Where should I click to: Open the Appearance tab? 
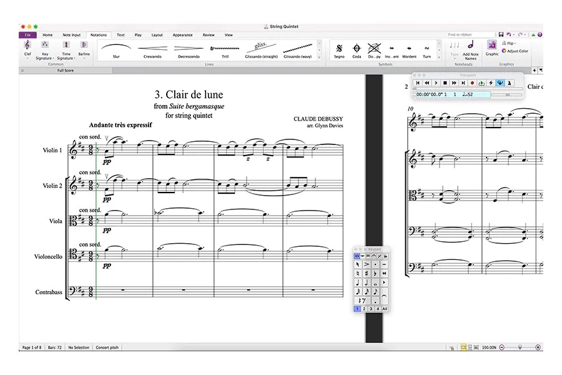tap(182, 35)
